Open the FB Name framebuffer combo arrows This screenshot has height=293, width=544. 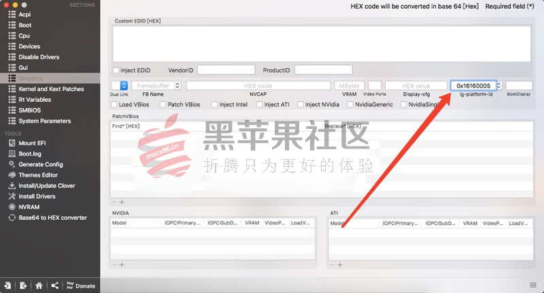(177, 85)
